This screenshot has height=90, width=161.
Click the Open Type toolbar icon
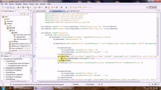pos(46,7)
